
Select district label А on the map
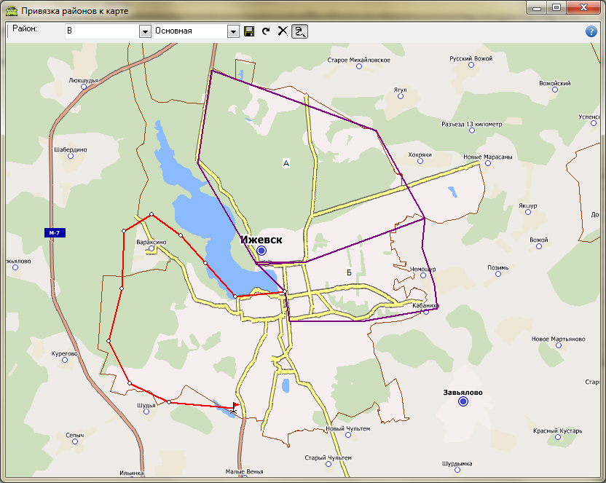pyautogui.click(x=286, y=164)
